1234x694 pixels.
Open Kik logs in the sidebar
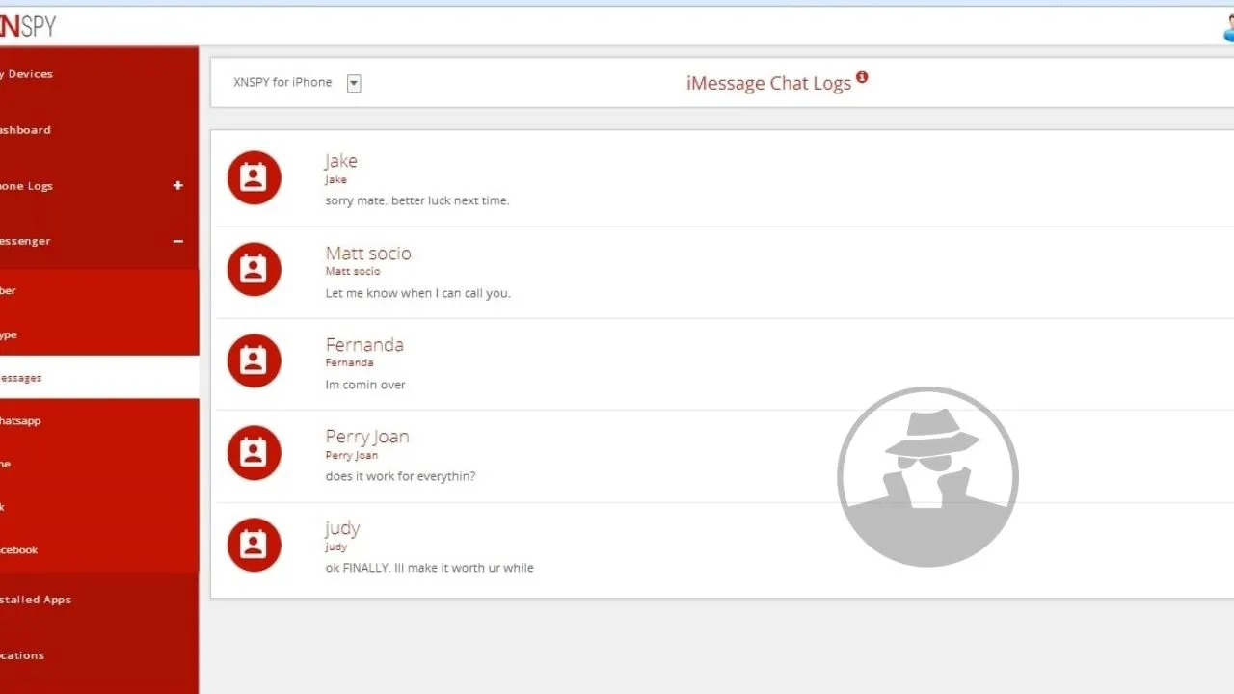click(3, 507)
